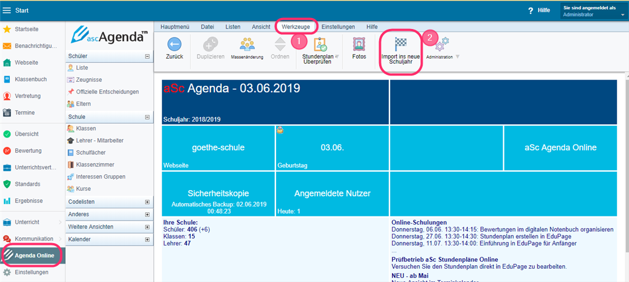The width and height of the screenshot is (629, 282).
Task: Collapse the Schüler section
Action: pyautogui.click(x=147, y=57)
